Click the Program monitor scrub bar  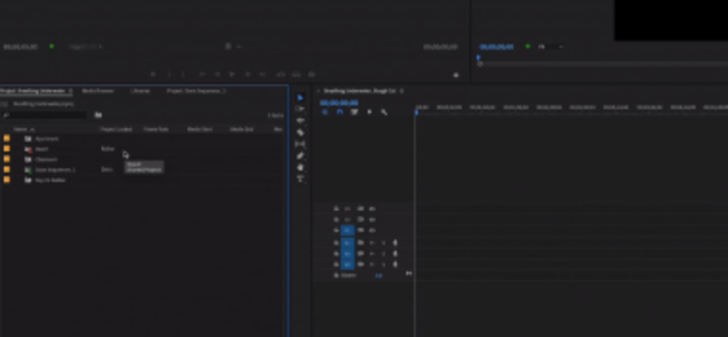coord(598,64)
